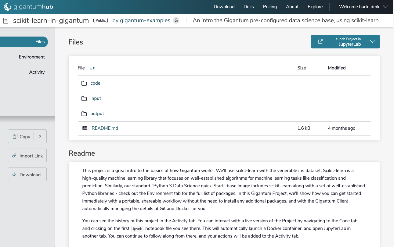The height and width of the screenshot is (247, 394).
Task: Open the code folder
Action: coord(95,83)
